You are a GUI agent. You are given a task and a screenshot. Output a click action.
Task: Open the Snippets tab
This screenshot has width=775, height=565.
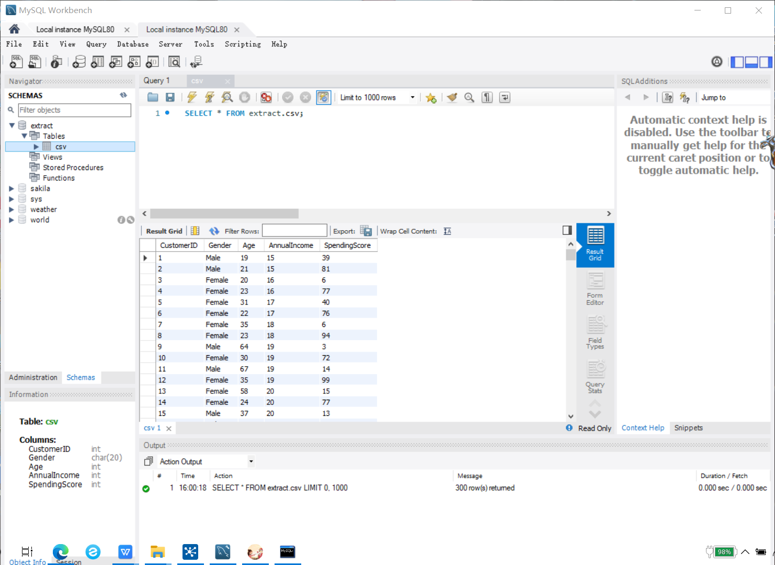688,428
